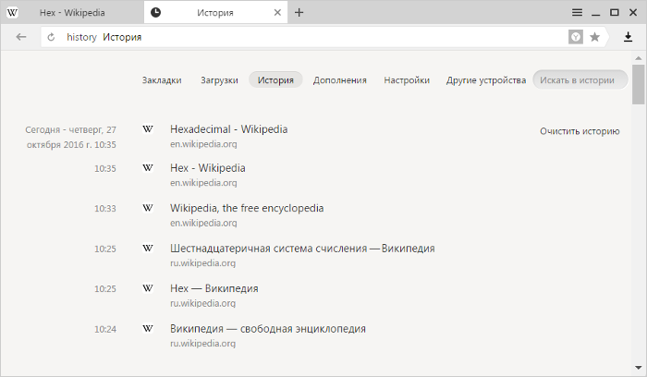Screen dimensions: 647x377
Task: Close the История tab
Action: pyautogui.click(x=277, y=12)
